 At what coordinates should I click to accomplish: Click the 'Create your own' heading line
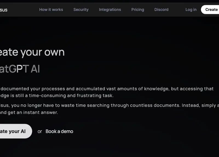click(x=32, y=52)
